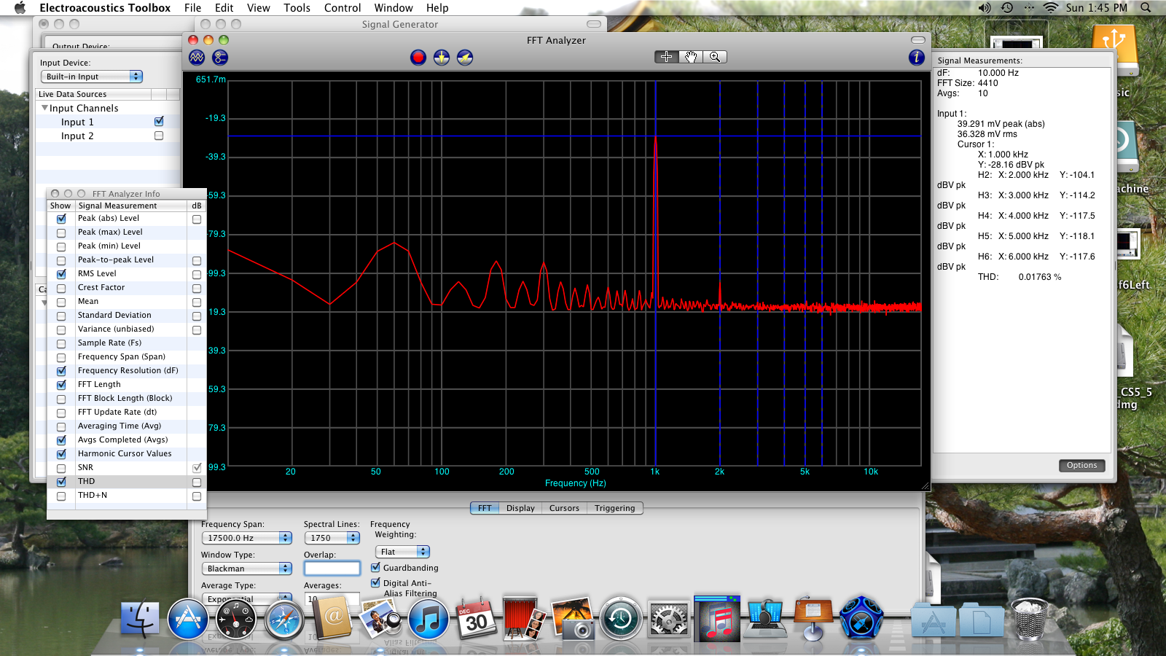Click the yellow down-arrow peak cursor icon
Screen dimensions: 1166x656
pos(442,57)
